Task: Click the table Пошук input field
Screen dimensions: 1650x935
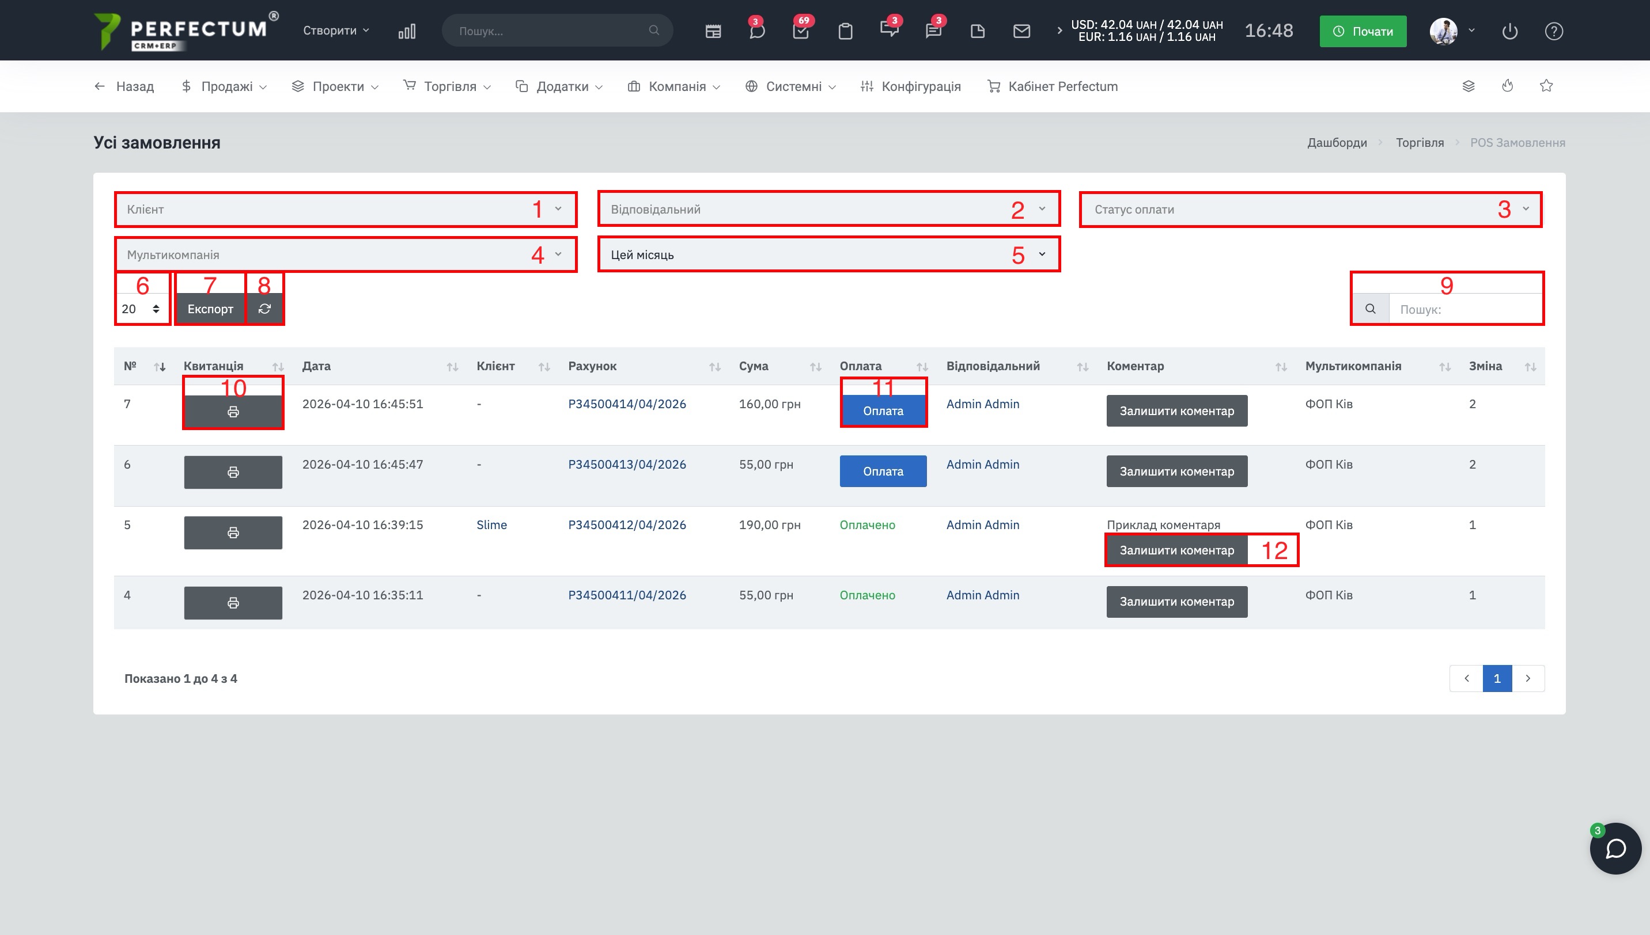Action: pyautogui.click(x=1465, y=309)
